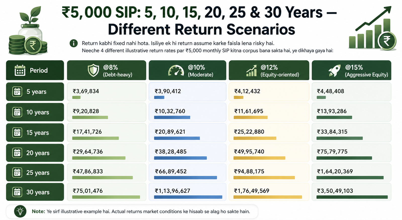Click the green bar under ₹75,01,476
Image resolution: width=402 pixels, height=220 pixels.
[x=106, y=197]
